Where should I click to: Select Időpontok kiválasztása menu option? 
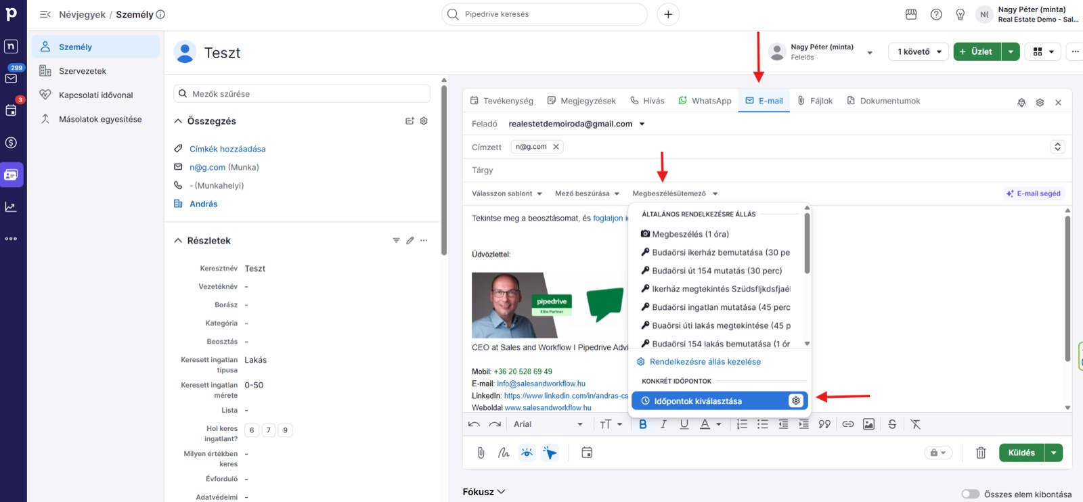click(720, 401)
